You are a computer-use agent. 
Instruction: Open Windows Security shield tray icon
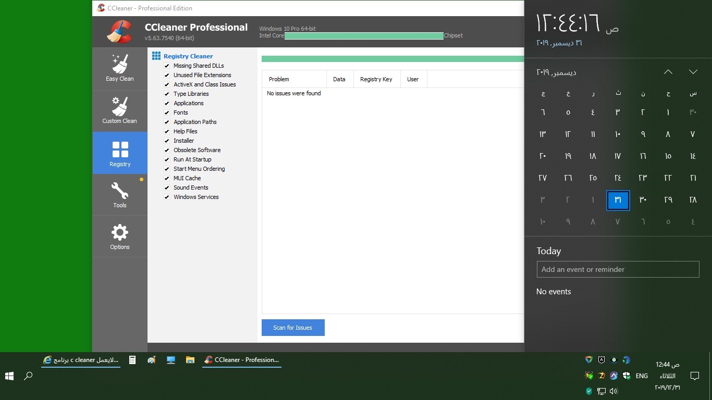pos(627,376)
